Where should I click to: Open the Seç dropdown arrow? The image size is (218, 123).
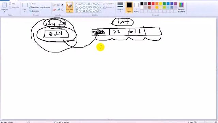[25, 12]
